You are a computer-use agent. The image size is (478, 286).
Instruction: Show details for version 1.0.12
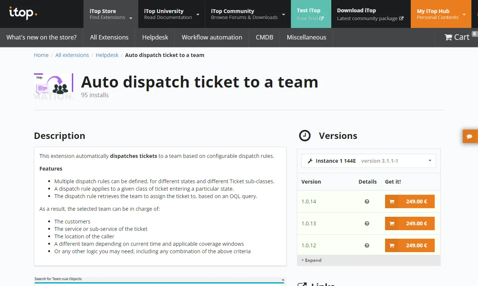point(367,245)
